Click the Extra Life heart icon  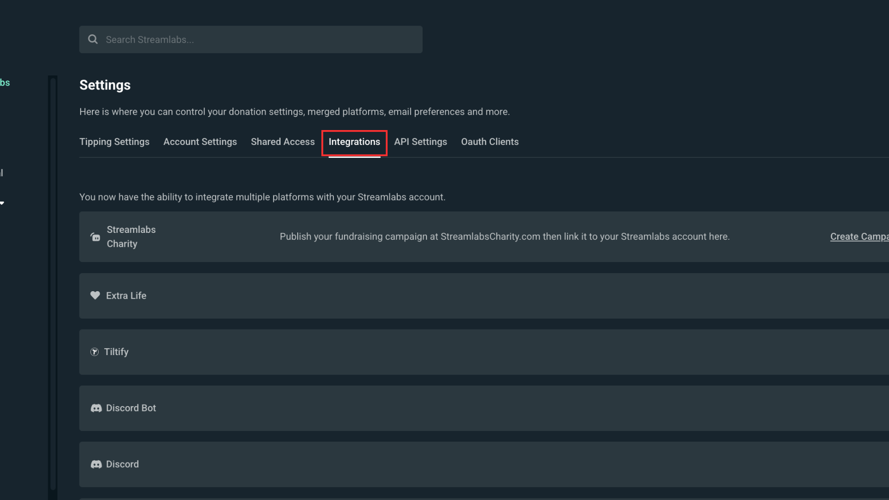tap(95, 295)
